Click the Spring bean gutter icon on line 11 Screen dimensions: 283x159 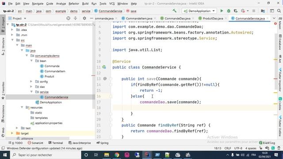click(x=104, y=67)
